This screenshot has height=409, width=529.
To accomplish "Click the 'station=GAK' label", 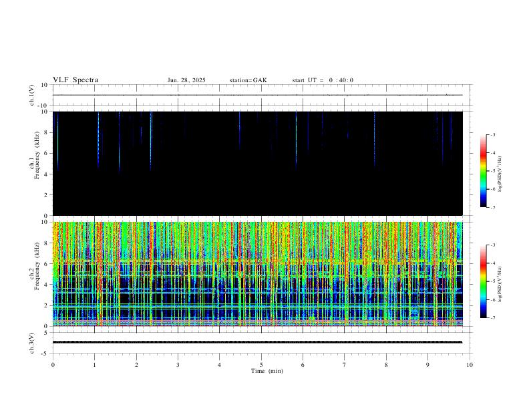I will (x=248, y=80).
